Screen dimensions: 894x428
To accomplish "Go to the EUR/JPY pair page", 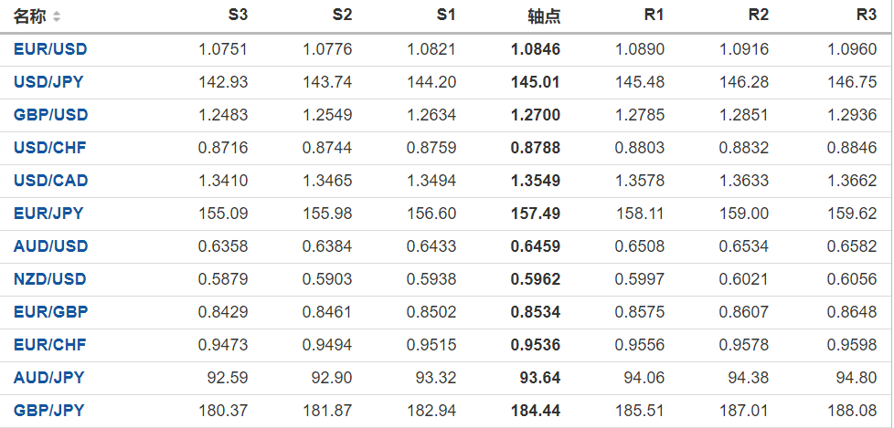I will click(x=48, y=214).
